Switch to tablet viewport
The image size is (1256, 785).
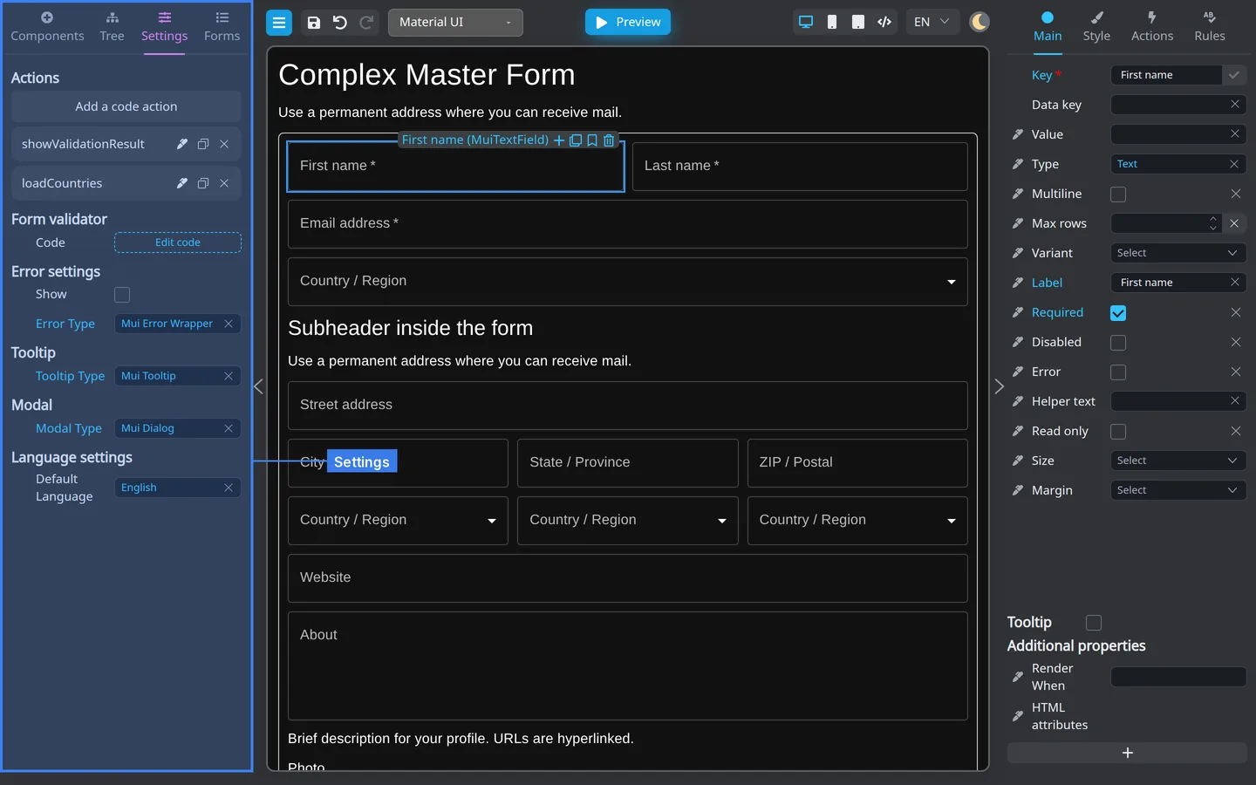pos(858,22)
